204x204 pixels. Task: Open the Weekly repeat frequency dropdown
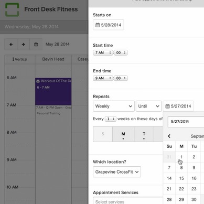coord(114,106)
